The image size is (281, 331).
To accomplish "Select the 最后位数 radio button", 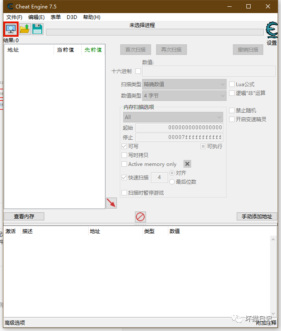I will pyautogui.click(x=172, y=182).
